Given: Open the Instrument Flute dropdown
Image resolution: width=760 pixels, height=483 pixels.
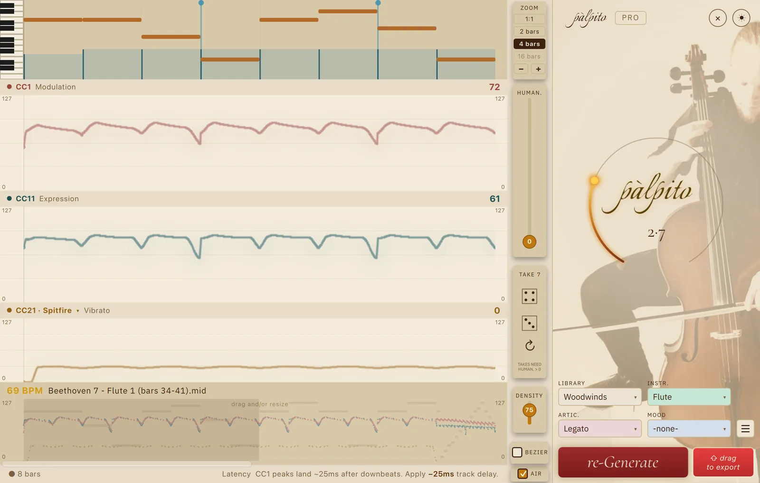Looking at the screenshot, I should (689, 397).
